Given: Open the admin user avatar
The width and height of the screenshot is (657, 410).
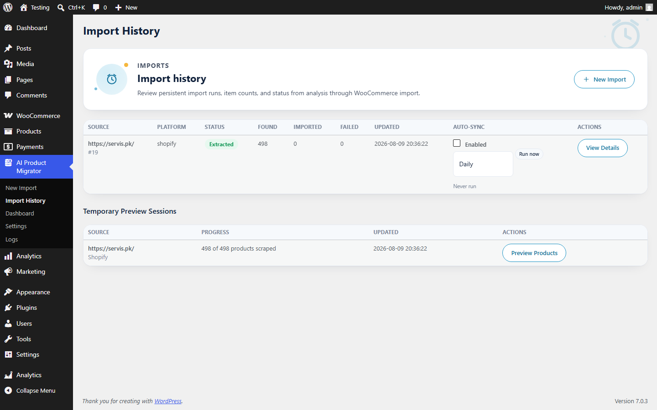Looking at the screenshot, I should (649, 7).
